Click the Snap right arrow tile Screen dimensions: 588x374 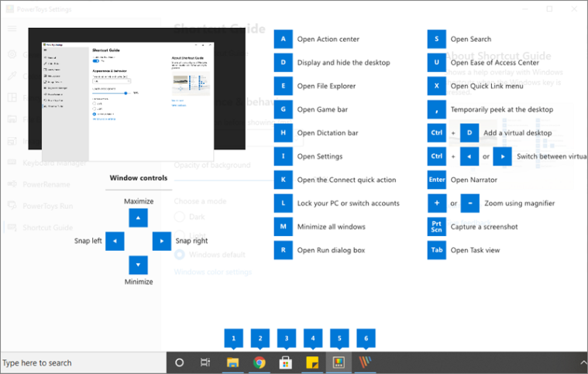pyautogui.click(x=162, y=241)
